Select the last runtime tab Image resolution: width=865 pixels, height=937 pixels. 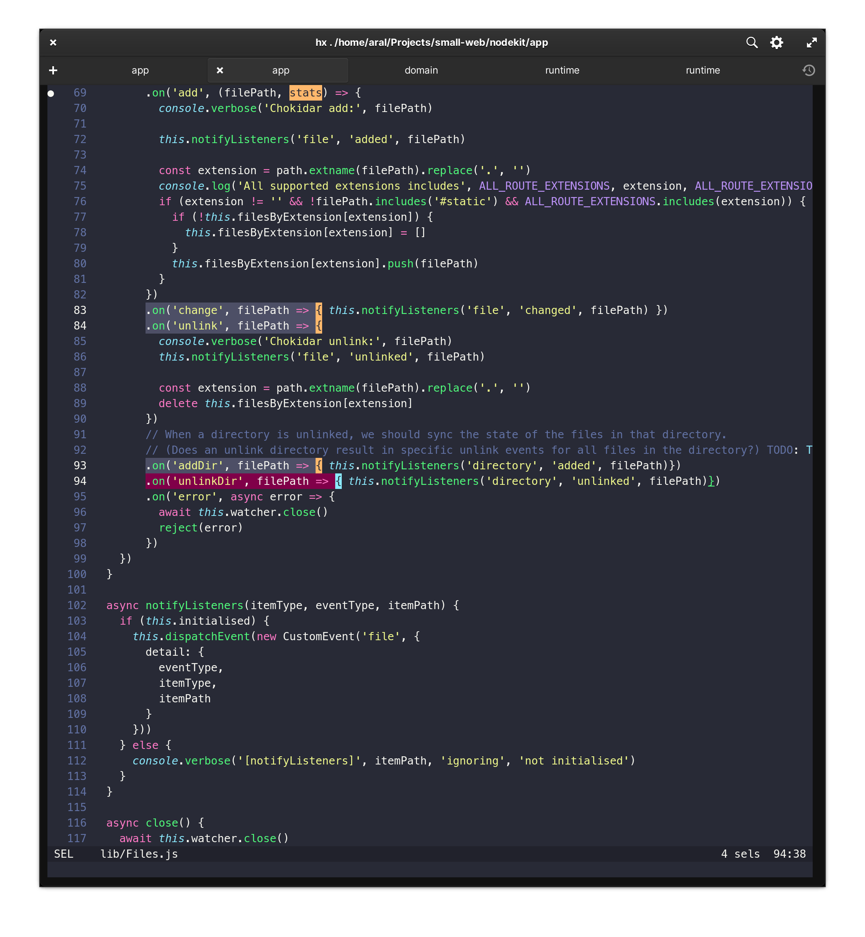[x=702, y=70]
